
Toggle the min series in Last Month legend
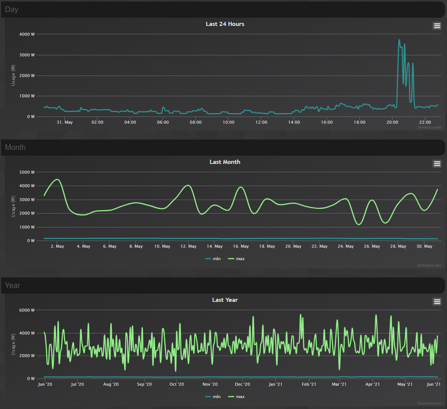pos(213,259)
